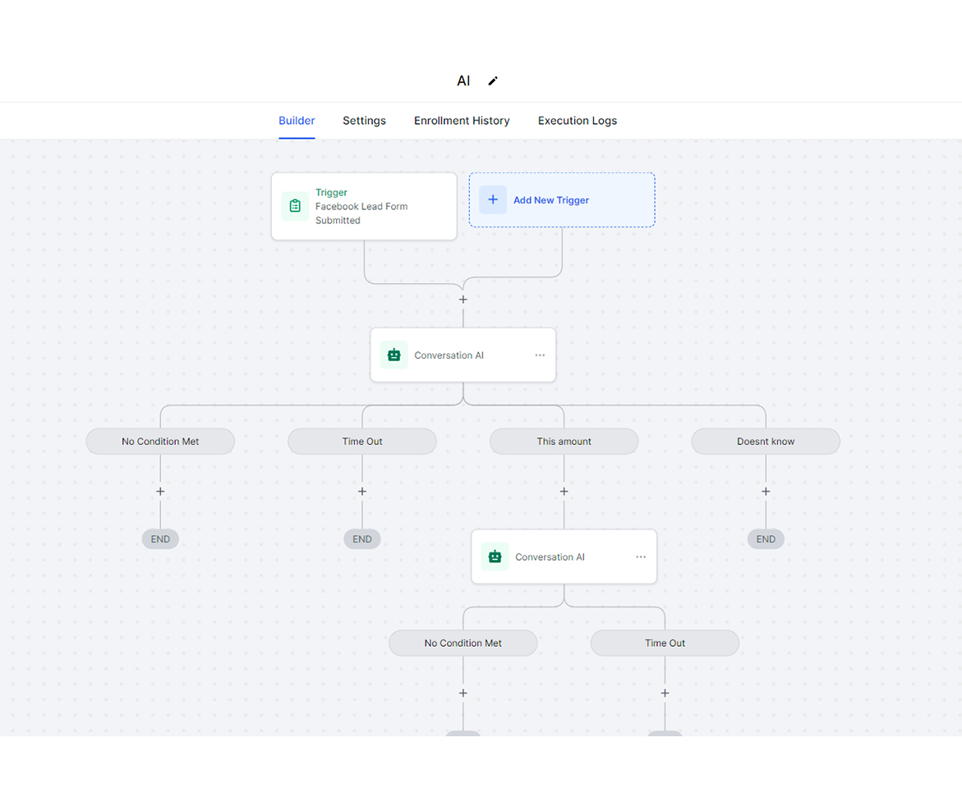
Task: Add a step below the trigger connector
Action: pos(463,300)
